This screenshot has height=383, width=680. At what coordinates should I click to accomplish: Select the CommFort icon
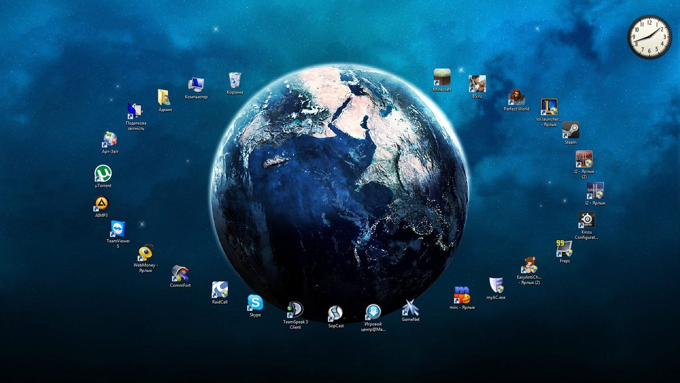coord(180,273)
